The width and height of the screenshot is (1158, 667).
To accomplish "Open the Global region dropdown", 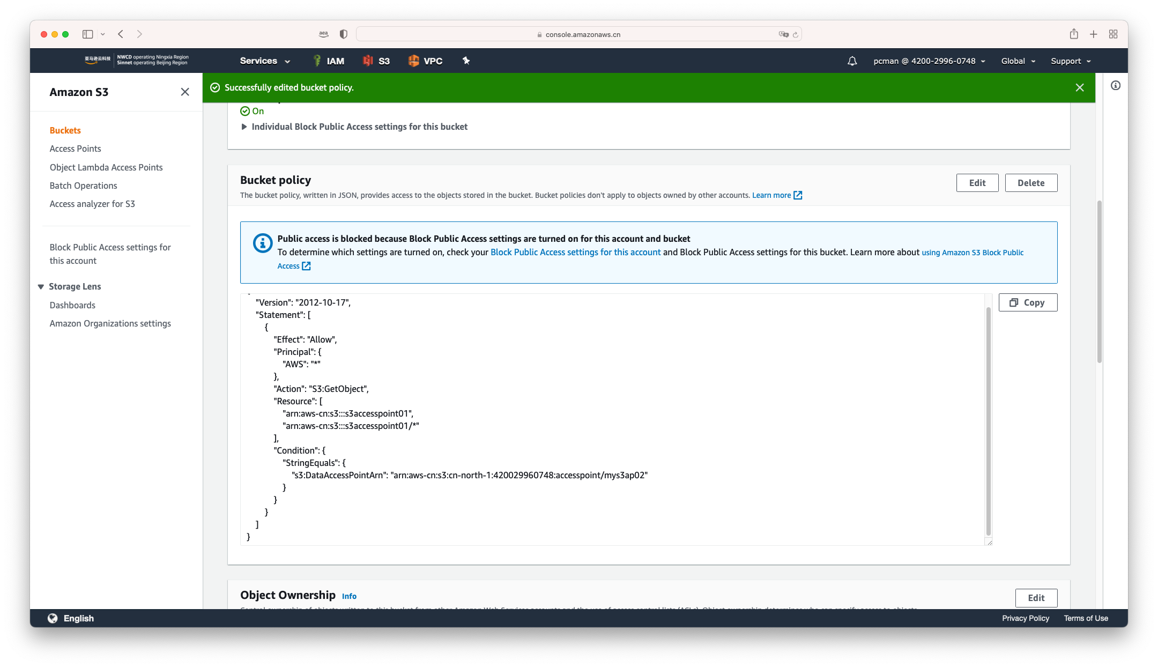I will [x=1018, y=61].
